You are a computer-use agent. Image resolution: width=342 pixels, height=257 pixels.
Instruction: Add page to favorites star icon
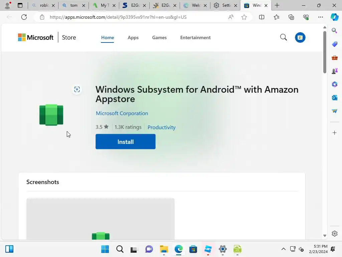coord(244,17)
